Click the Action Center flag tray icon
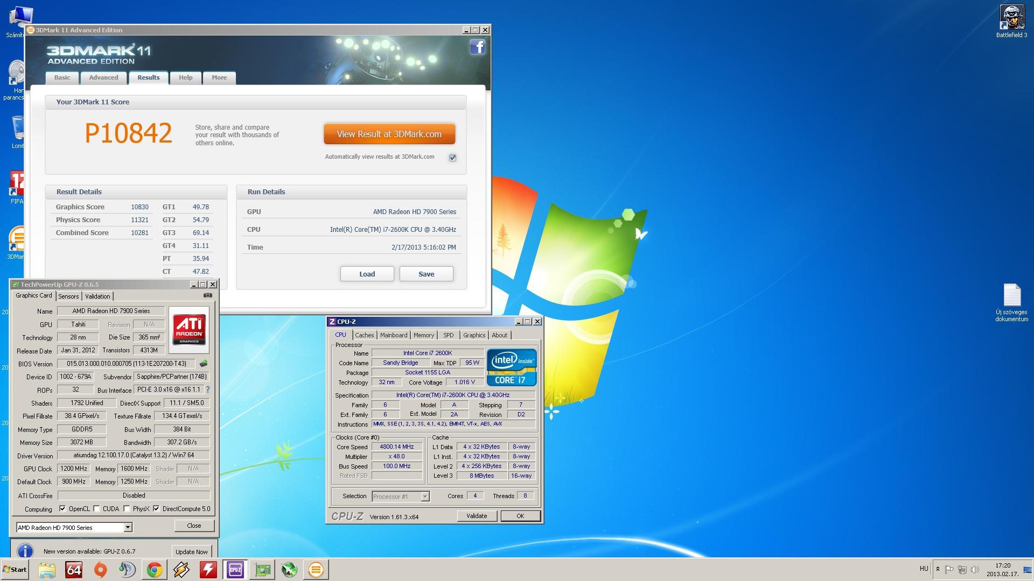Image resolution: width=1034 pixels, height=581 pixels. [949, 569]
